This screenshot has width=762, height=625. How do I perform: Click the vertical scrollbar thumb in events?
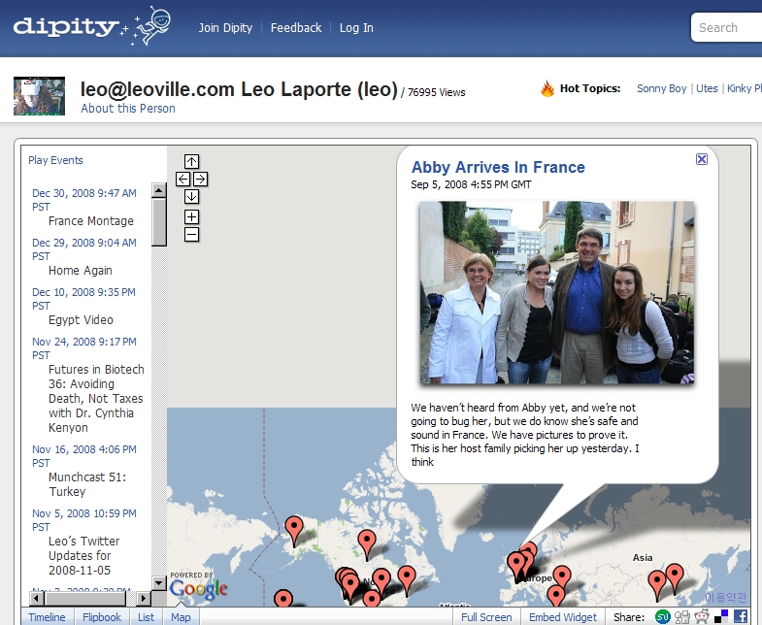pyautogui.click(x=159, y=222)
